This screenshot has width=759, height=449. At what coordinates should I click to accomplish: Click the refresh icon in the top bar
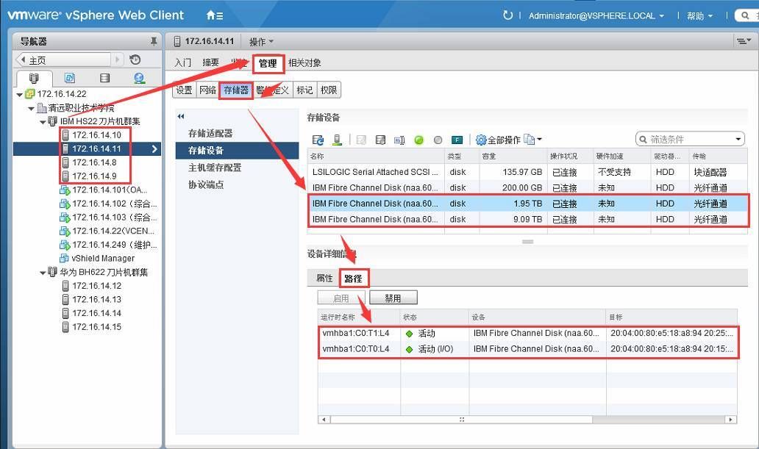[x=507, y=15]
